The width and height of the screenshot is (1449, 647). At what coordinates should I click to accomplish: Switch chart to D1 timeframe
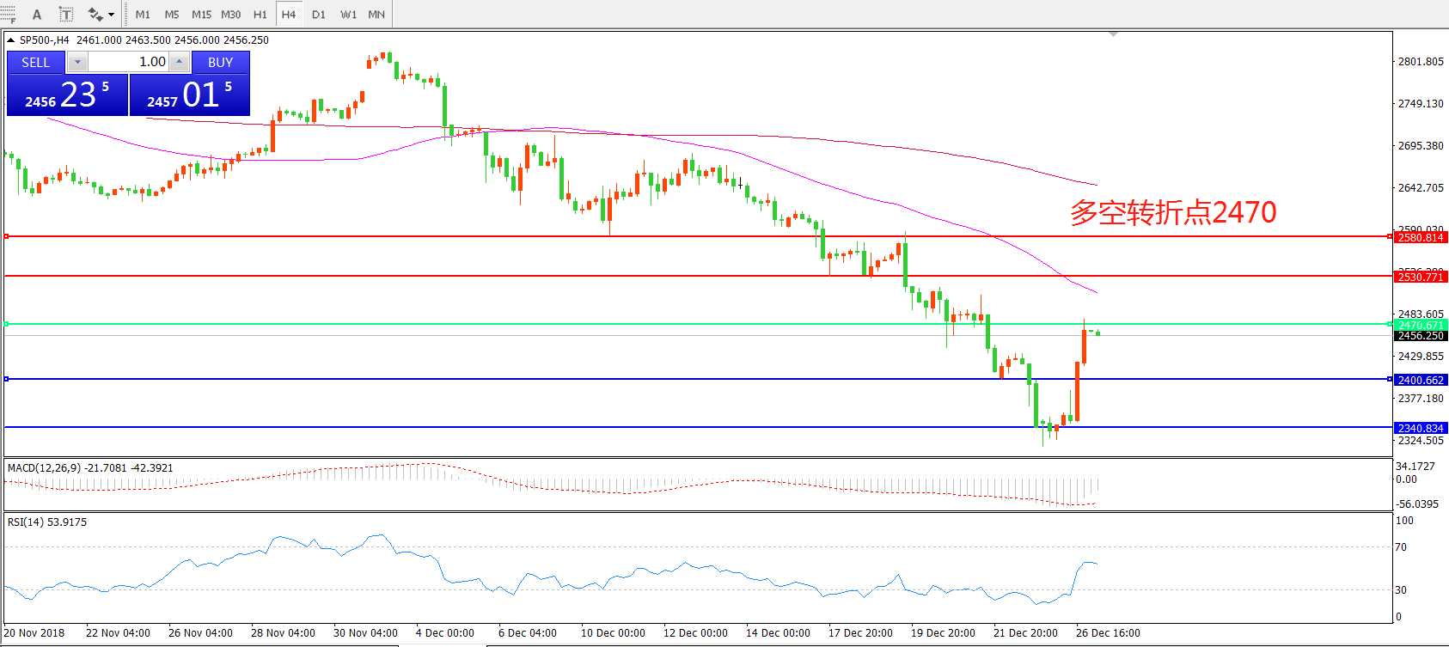click(319, 15)
